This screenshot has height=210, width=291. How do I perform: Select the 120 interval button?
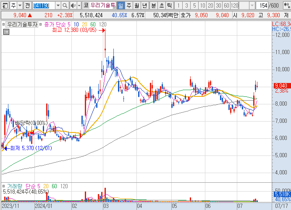(x=234, y=5)
